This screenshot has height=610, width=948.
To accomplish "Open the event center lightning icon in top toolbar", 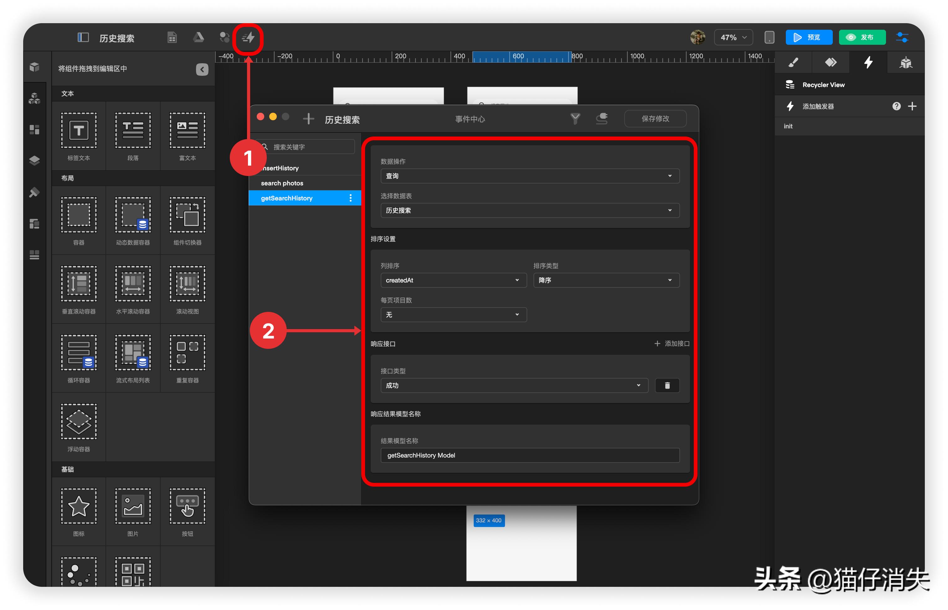I will coord(248,38).
